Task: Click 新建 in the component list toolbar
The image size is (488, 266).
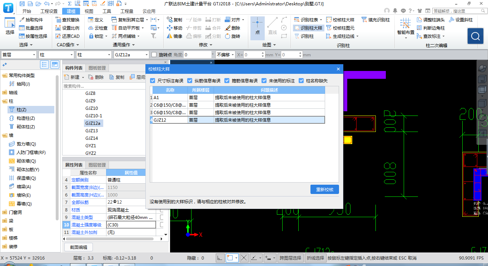Action: tap(72, 77)
